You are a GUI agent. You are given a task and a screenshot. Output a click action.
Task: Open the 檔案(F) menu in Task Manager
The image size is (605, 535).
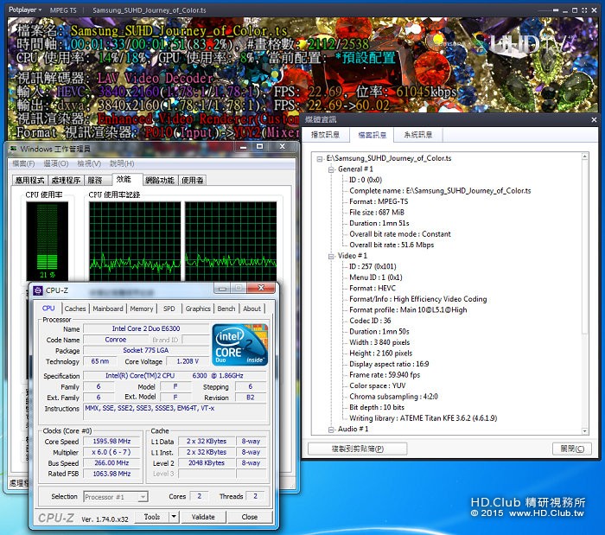click(x=23, y=163)
